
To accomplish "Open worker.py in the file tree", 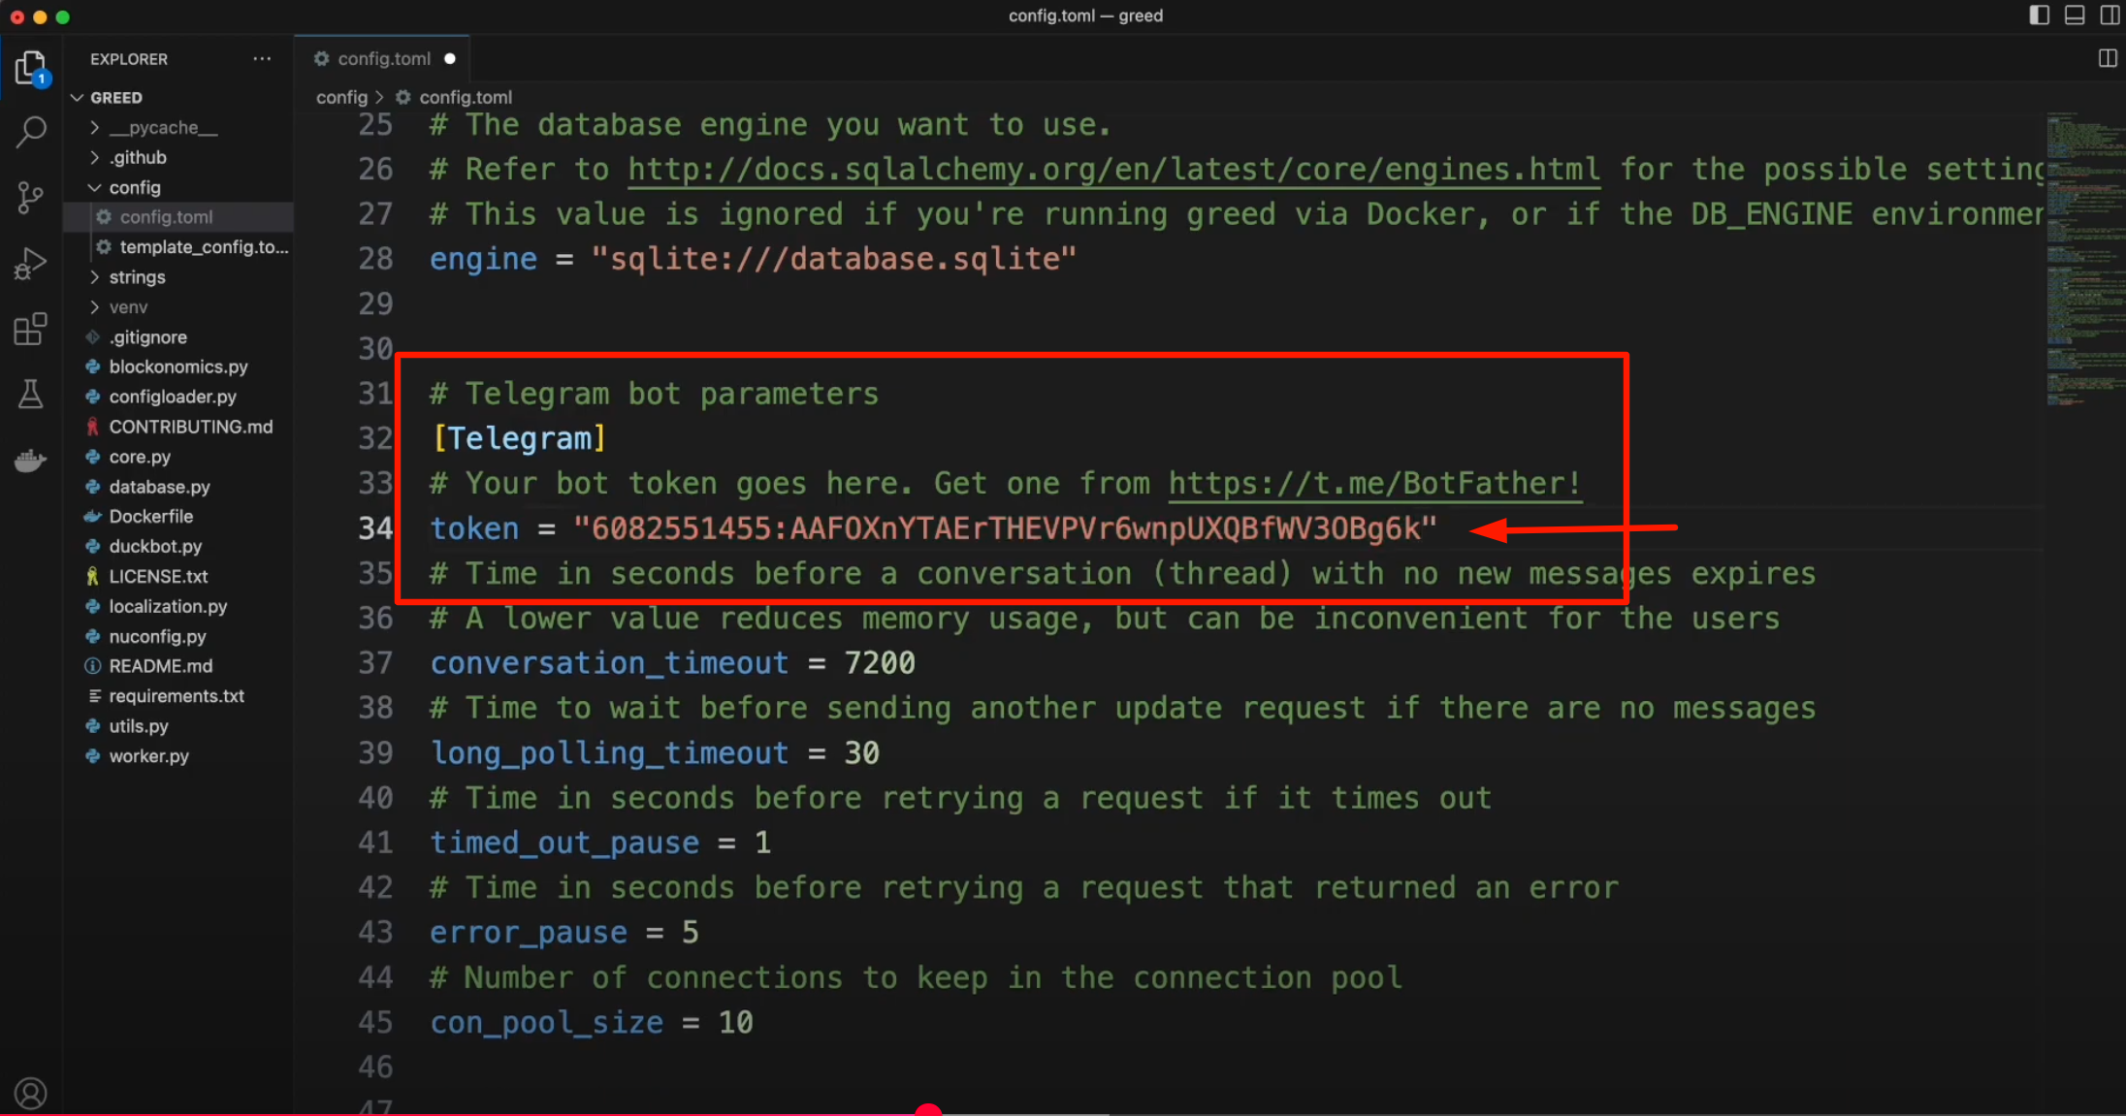I will tap(148, 755).
